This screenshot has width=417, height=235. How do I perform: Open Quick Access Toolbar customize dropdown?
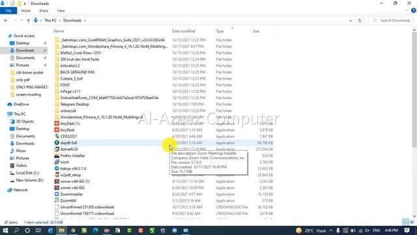click(25, 4)
